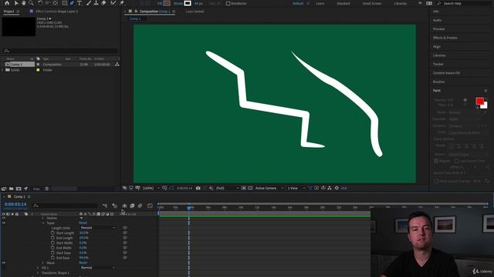Toggle the Dashes row visibility eye
The width and height of the screenshot is (494, 277).
point(4,218)
